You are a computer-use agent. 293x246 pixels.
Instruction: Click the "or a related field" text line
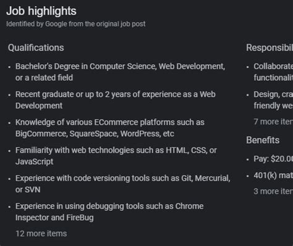coord(44,78)
